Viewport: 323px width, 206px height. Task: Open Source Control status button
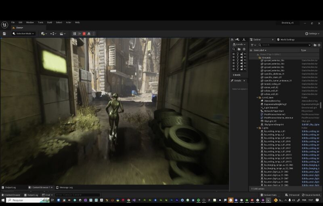pyautogui.click(x=310, y=195)
